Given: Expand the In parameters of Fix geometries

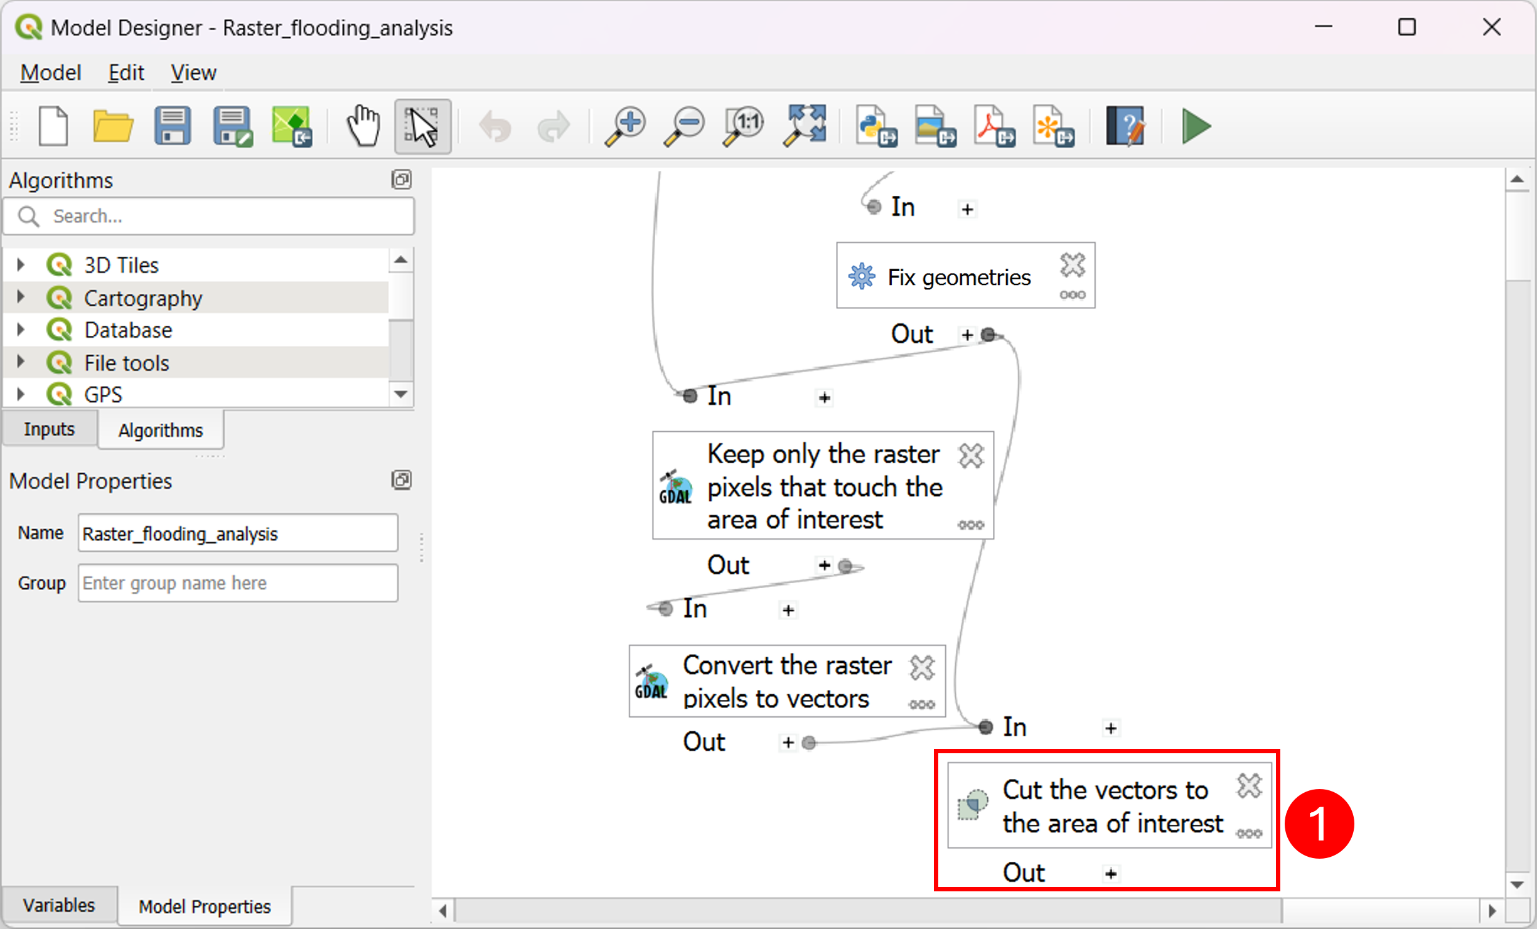Looking at the screenshot, I should pos(967,209).
